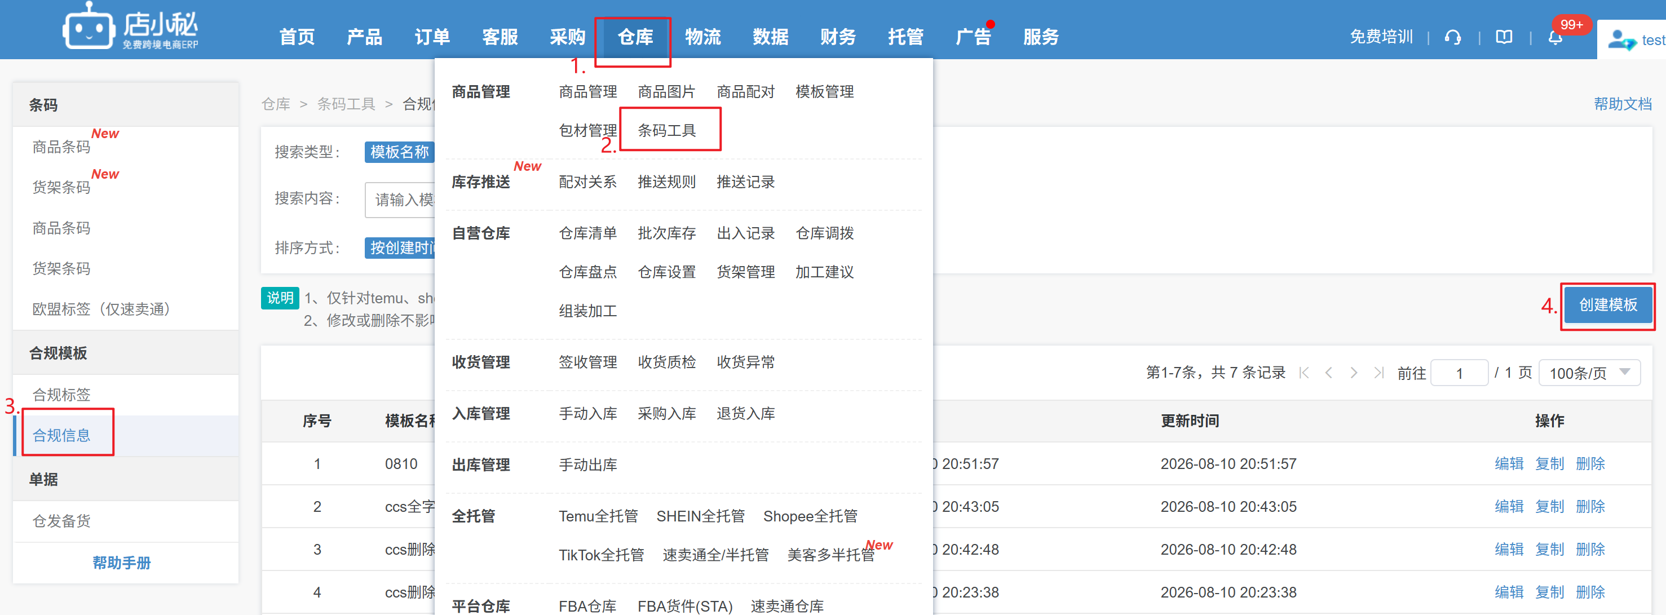This screenshot has height=615, width=1666.
Task: Select 包材管理 in warehouse menu
Action: 588,130
